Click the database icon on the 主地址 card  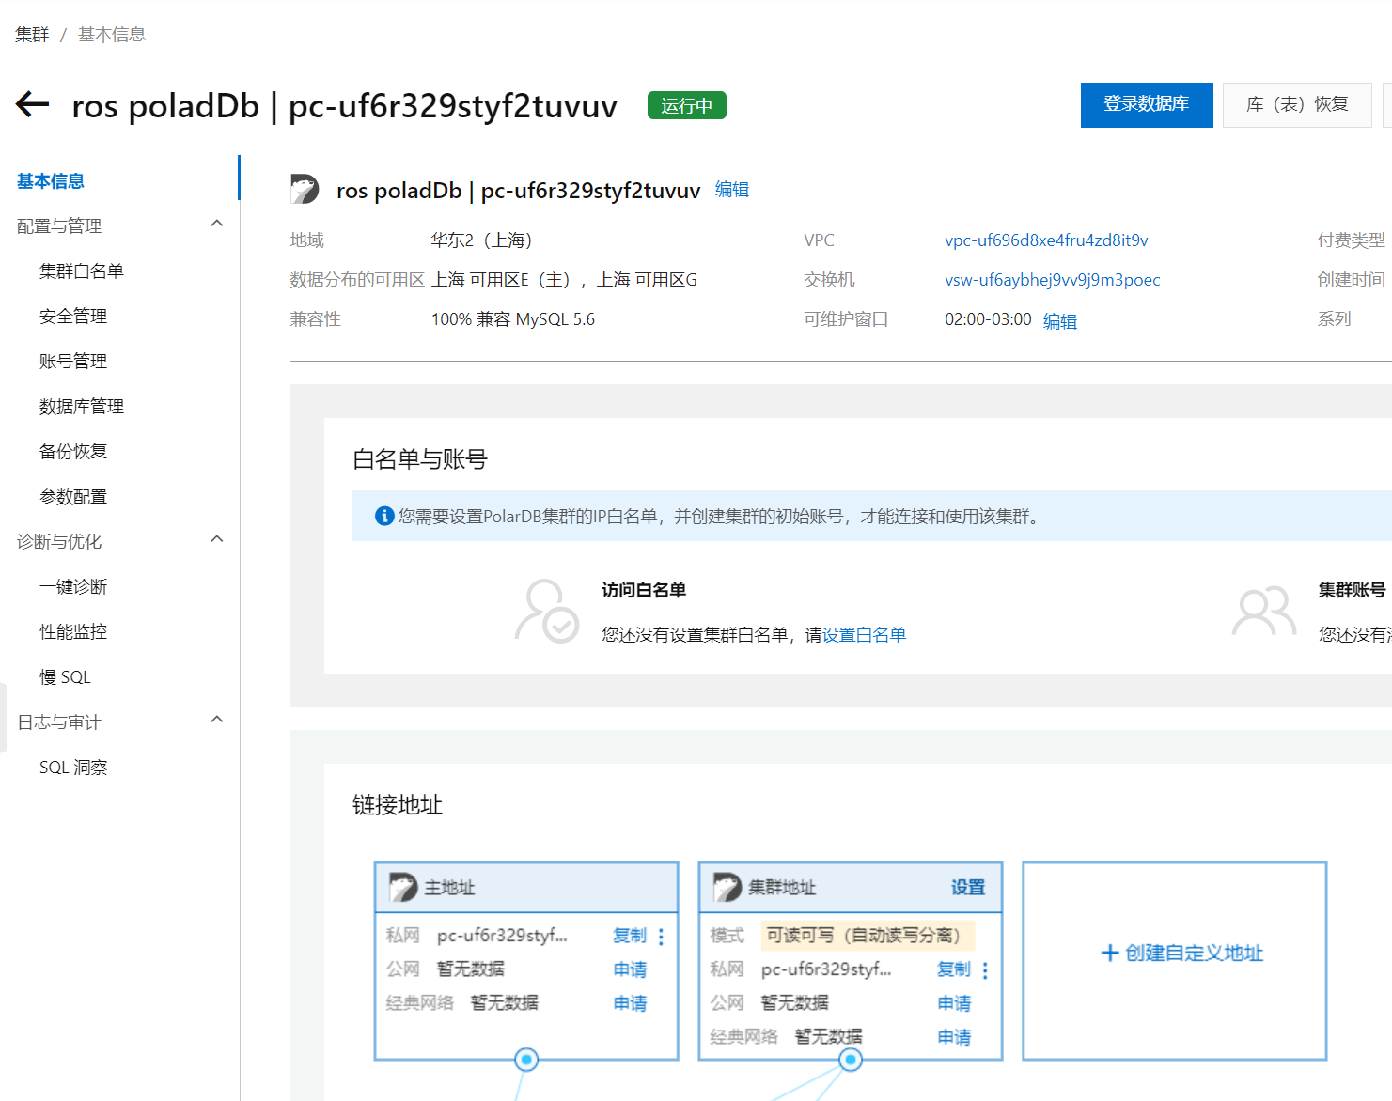[x=402, y=886]
